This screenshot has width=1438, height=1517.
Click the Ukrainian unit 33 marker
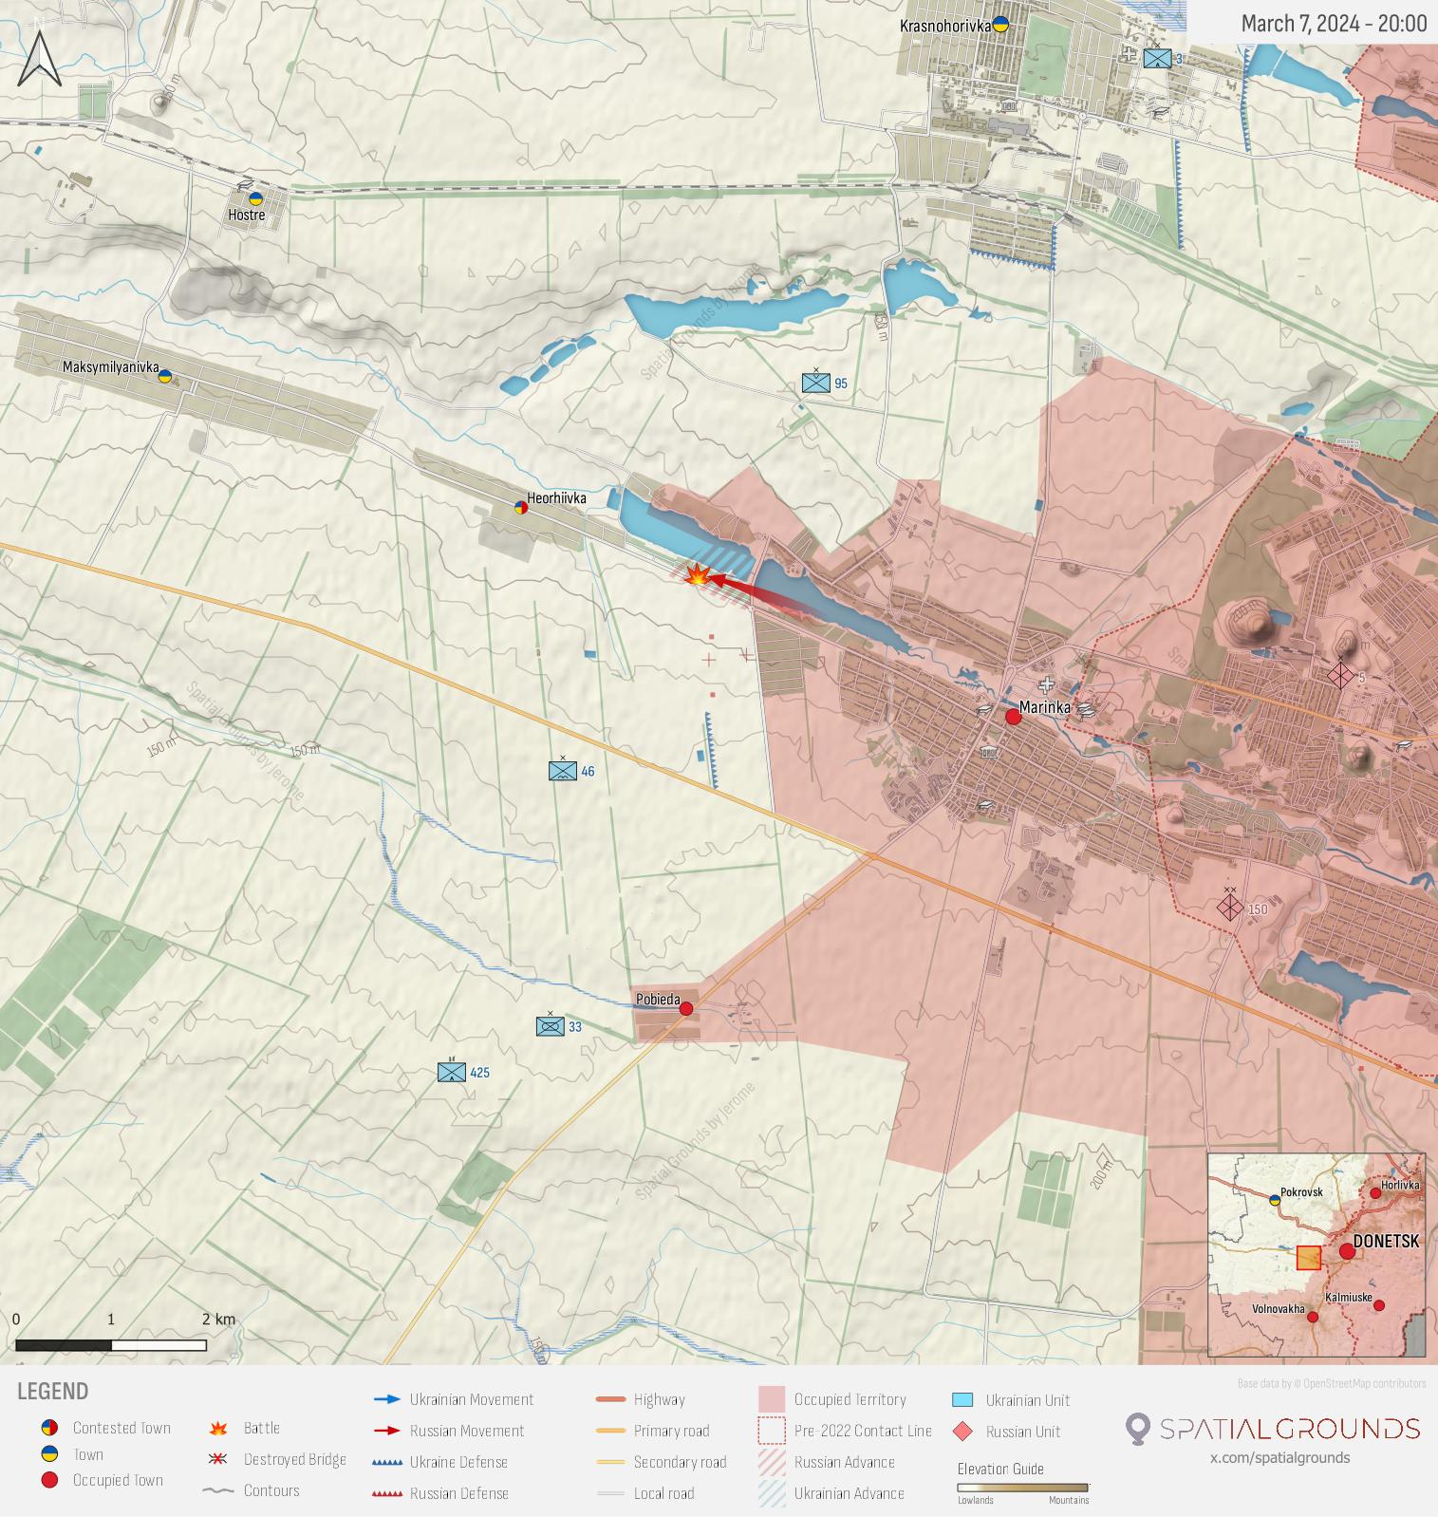[x=551, y=1026]
